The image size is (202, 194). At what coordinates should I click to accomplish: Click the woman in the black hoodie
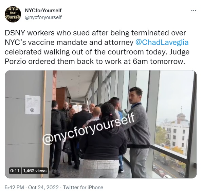click(103, 140)
